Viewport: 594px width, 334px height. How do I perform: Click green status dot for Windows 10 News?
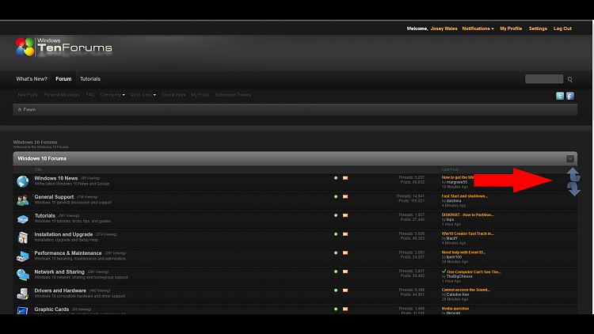336,178
